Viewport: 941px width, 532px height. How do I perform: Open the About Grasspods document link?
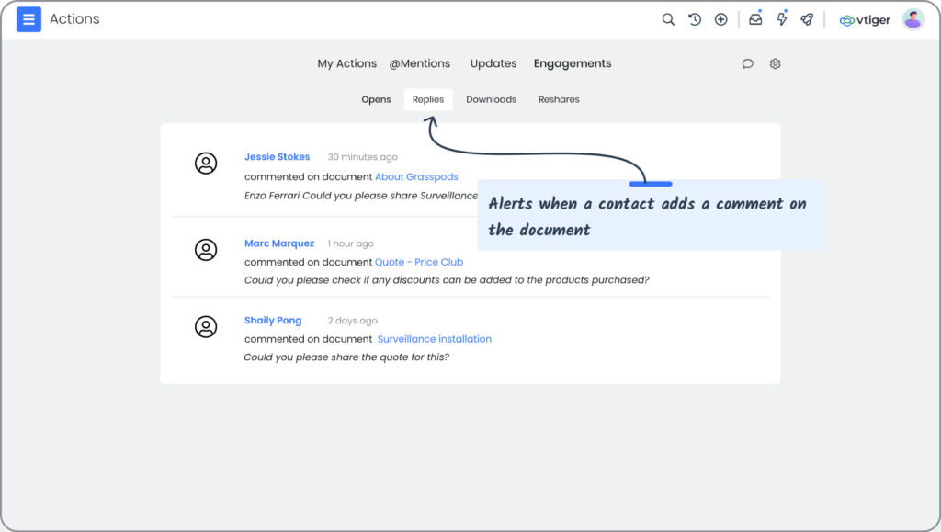[x=416, y=177]
